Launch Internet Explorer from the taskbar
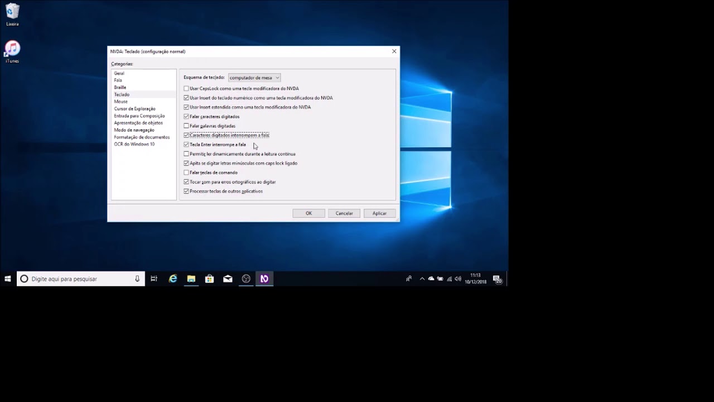This screenshot has width=714, height=402. 173,279
